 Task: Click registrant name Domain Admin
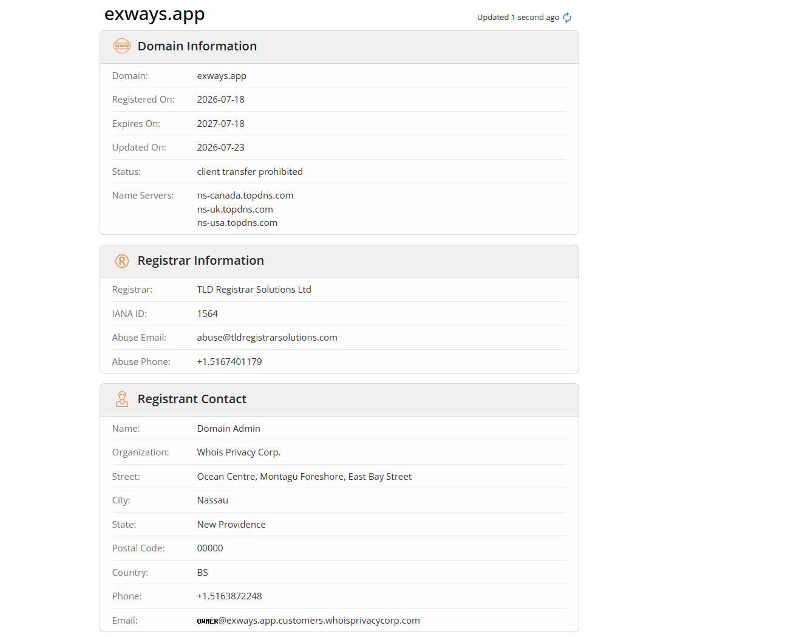coord(228,429)
